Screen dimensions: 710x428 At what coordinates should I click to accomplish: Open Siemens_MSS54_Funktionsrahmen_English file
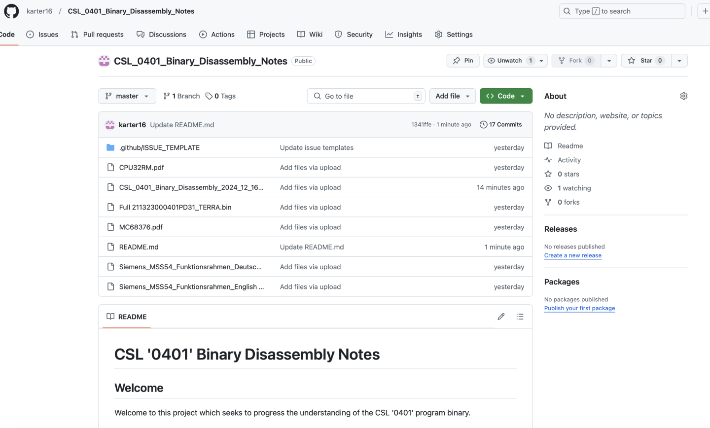click(191, 287)
